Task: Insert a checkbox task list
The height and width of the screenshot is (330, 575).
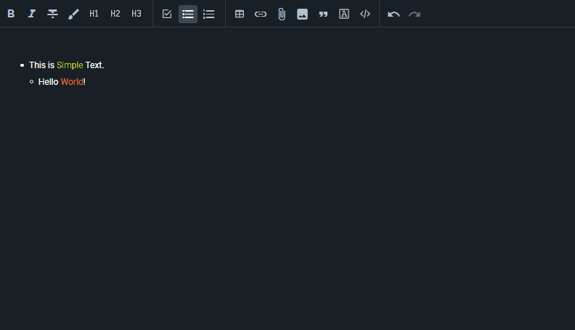Action: 167,14
